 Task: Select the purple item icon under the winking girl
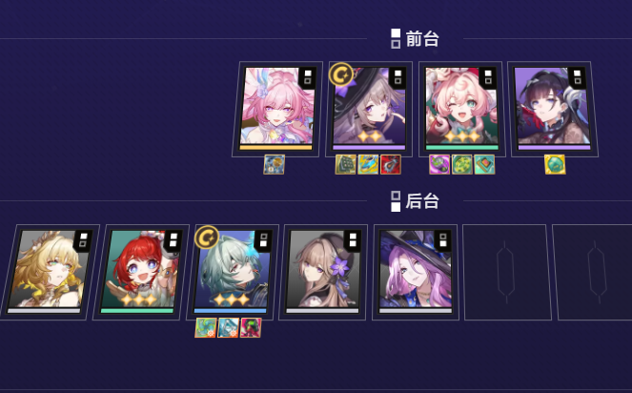tap(439, 165)
